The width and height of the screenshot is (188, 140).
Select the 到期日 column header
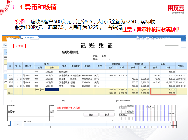coord(181,66)
